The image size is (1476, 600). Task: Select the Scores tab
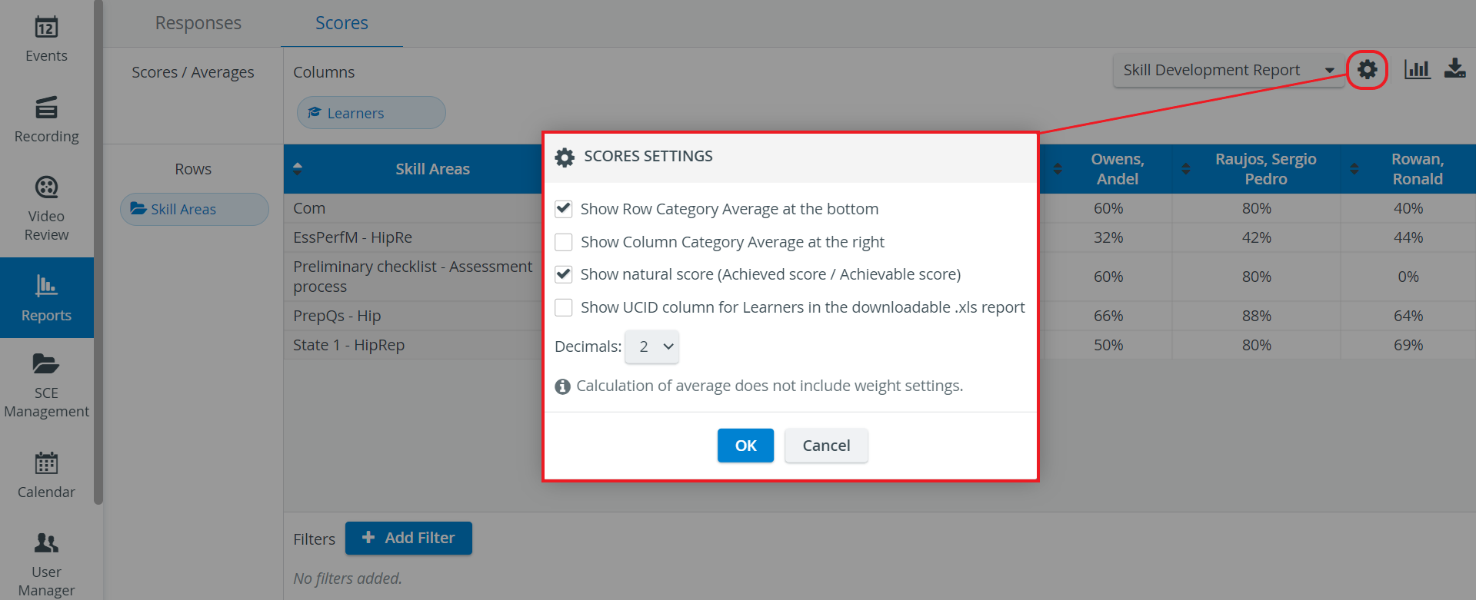pos(342,23)
